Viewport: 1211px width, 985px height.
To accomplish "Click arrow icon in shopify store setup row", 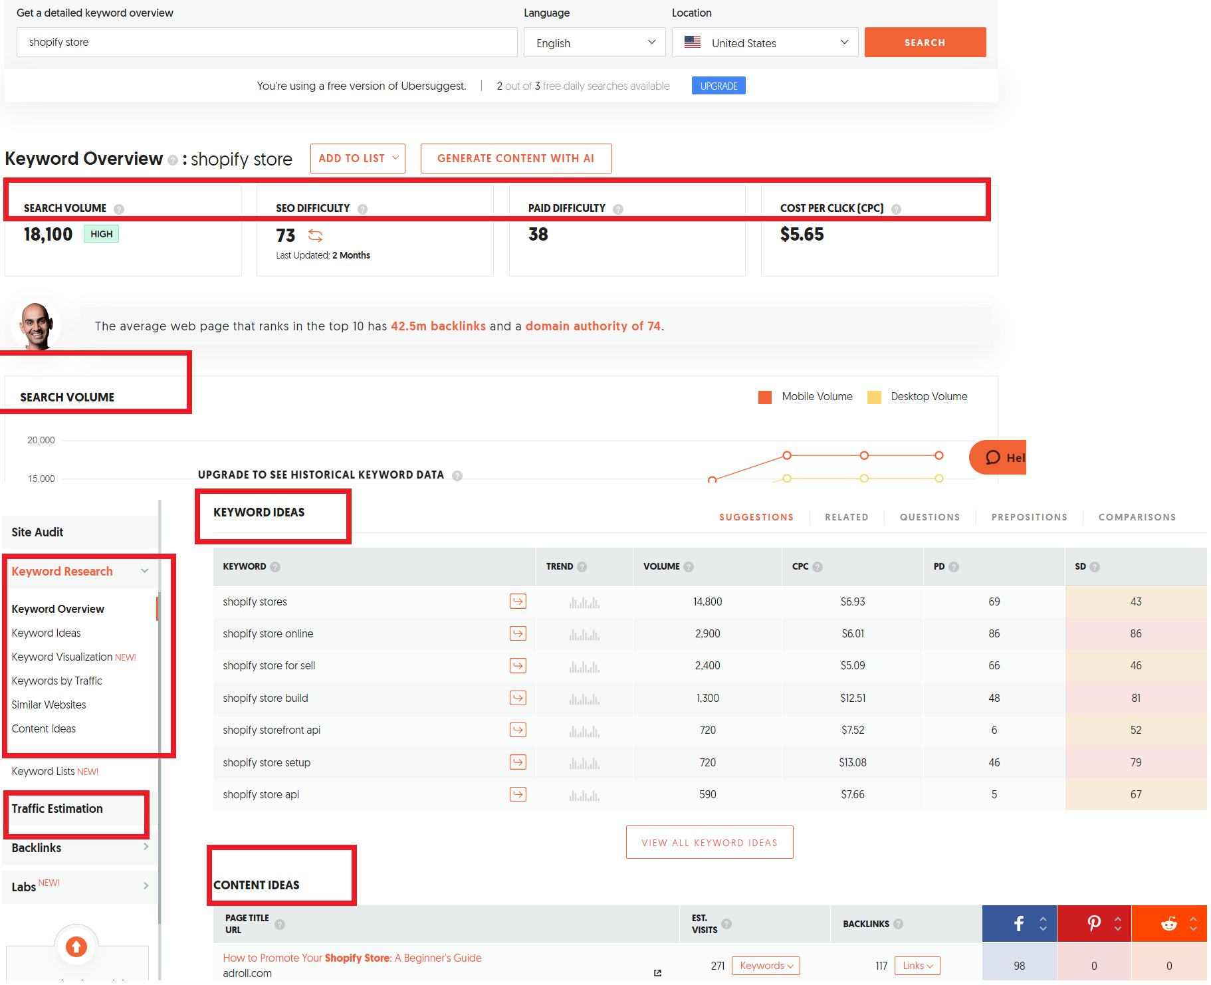I will [x=518, y=762].
